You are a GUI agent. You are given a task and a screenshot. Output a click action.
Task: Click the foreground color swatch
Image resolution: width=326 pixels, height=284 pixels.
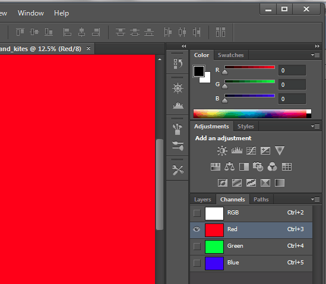coord(199,71)
